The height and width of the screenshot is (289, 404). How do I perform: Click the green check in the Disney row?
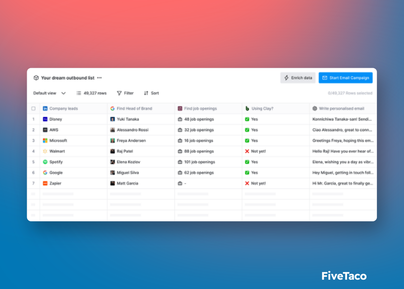[247, 119]
